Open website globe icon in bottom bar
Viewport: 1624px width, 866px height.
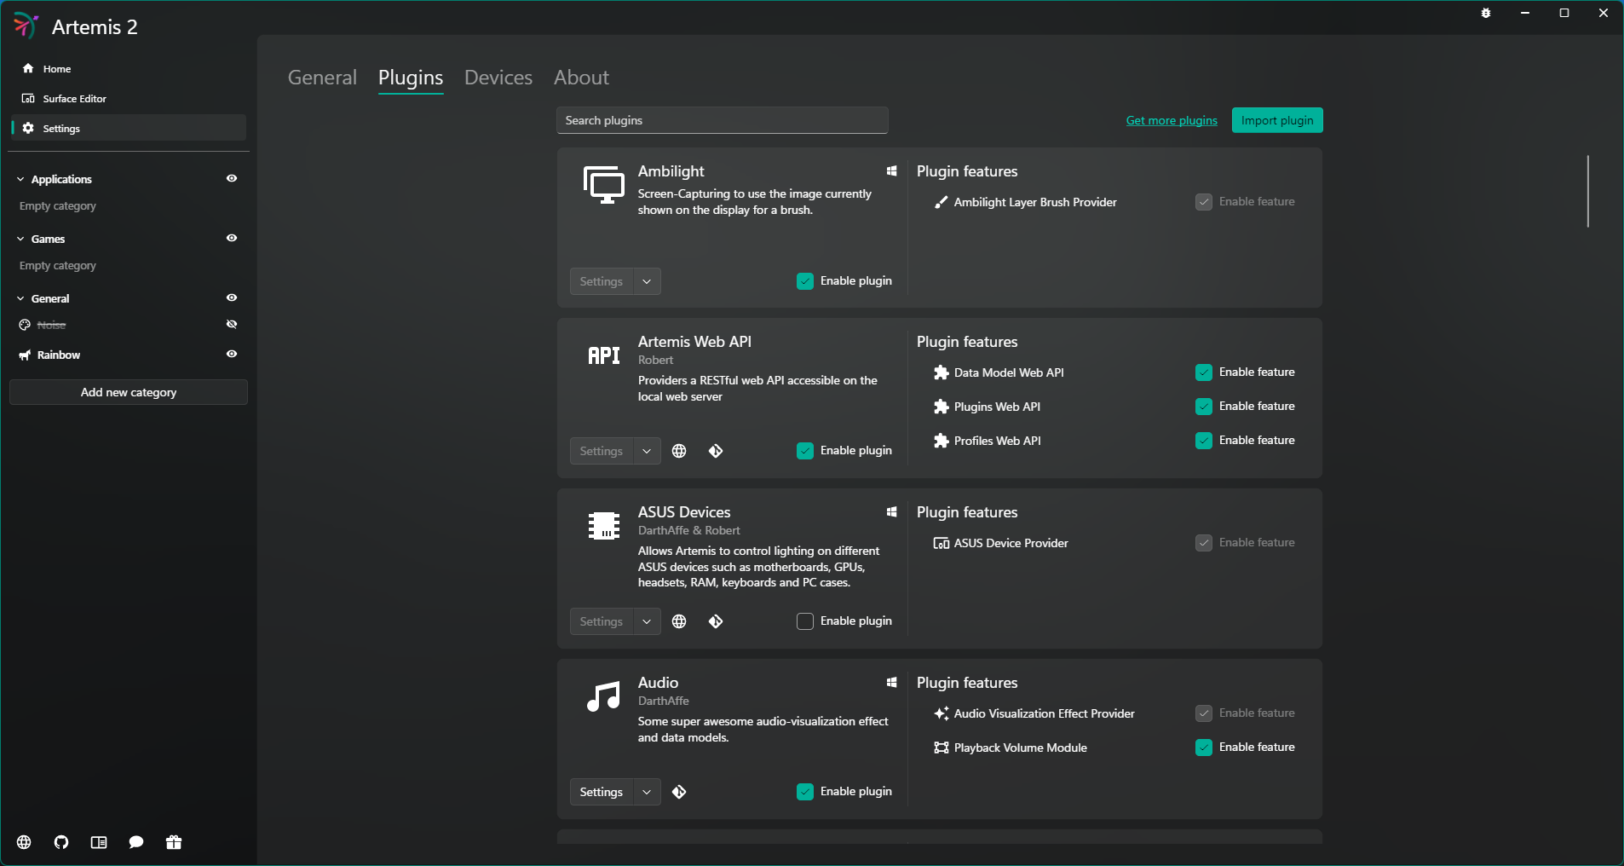point(24,842)
